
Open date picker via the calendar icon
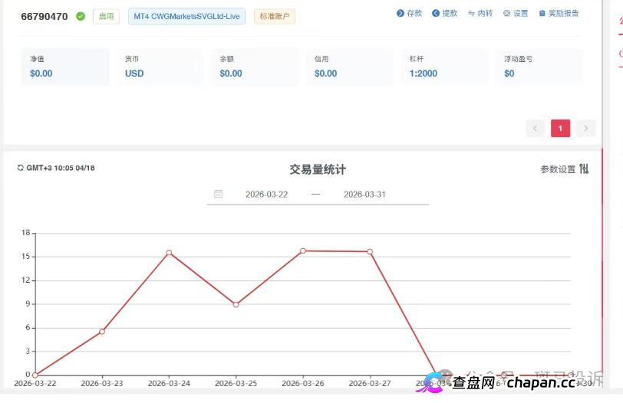[218, 194]
